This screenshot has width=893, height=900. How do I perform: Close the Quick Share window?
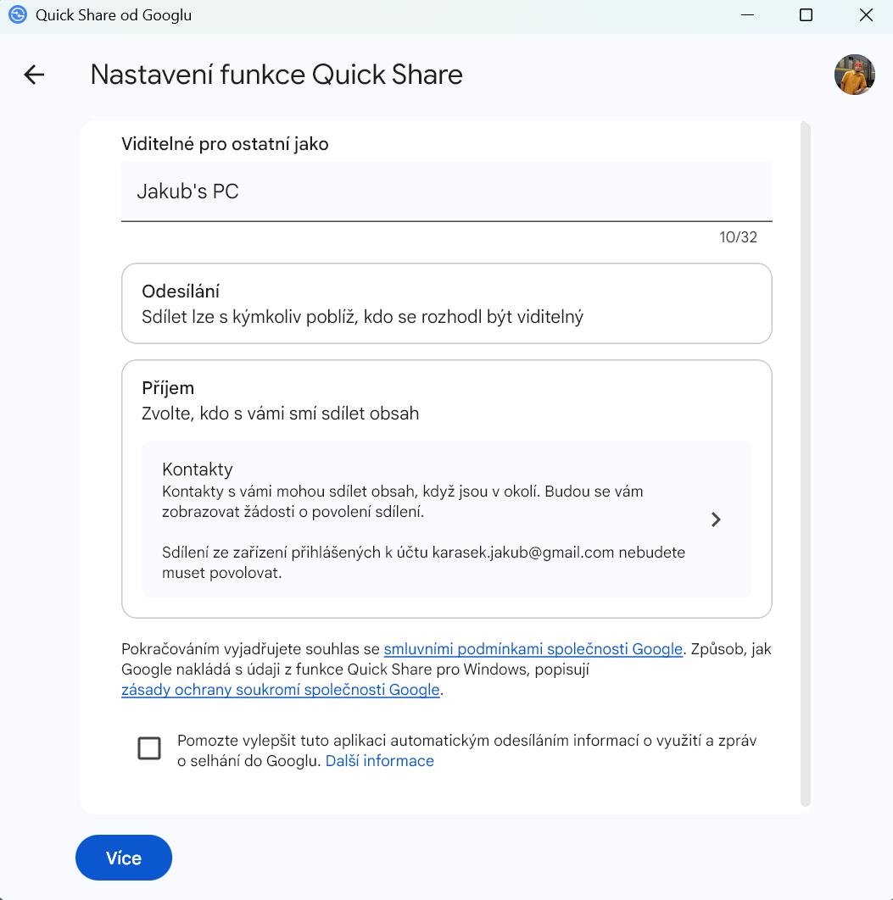866,15
